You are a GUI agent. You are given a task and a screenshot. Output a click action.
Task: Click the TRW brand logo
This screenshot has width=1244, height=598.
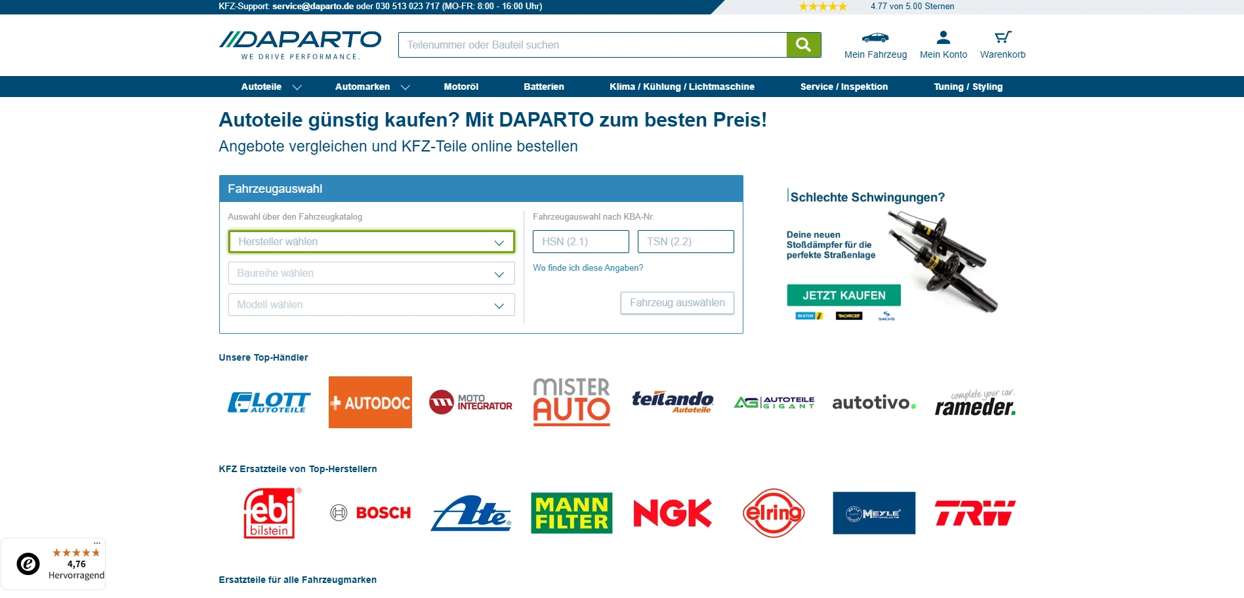pyautogui.click(x=975, y=513)
